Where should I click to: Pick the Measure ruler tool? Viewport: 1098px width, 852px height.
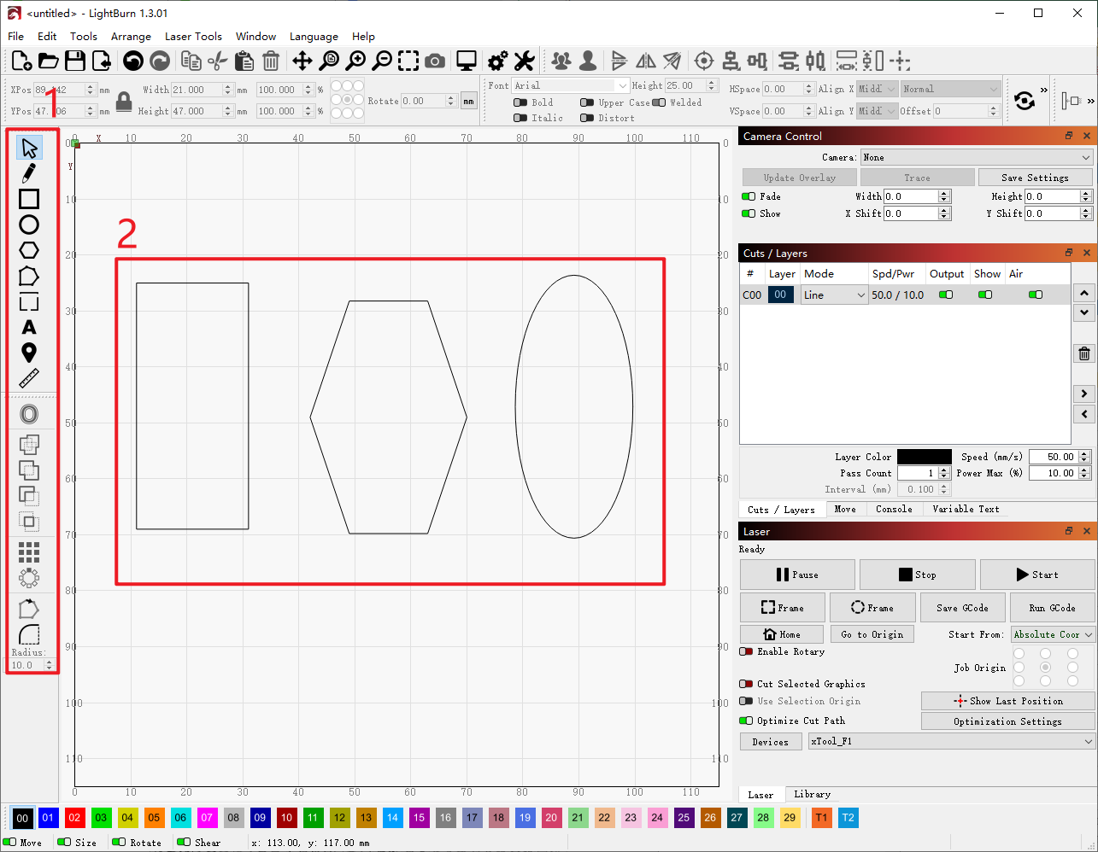(x=29, y=378)
